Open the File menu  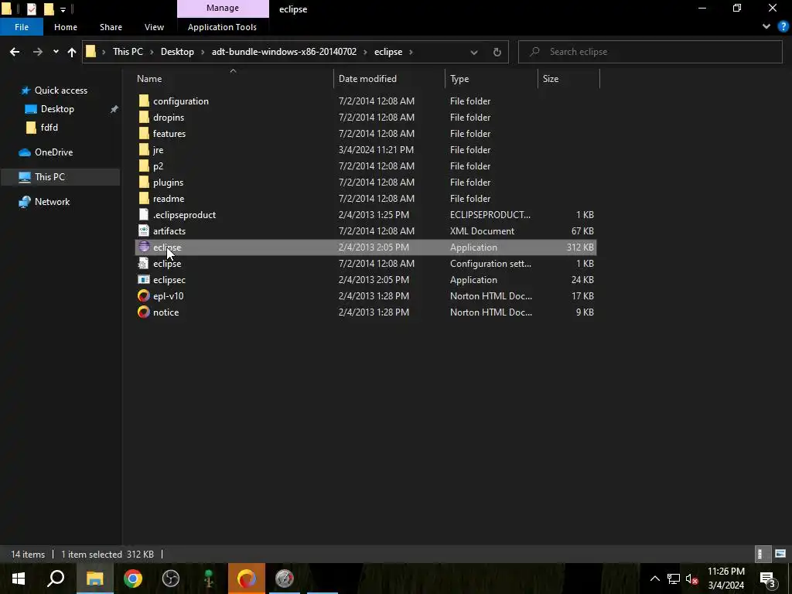point(22,27)
